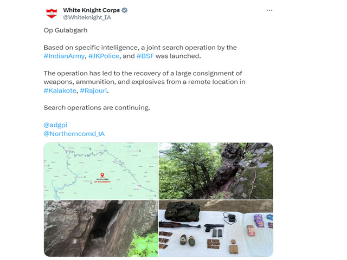Open the #BSF hashtag
Viewport: 347px width, 260px height.
[145, 56]
